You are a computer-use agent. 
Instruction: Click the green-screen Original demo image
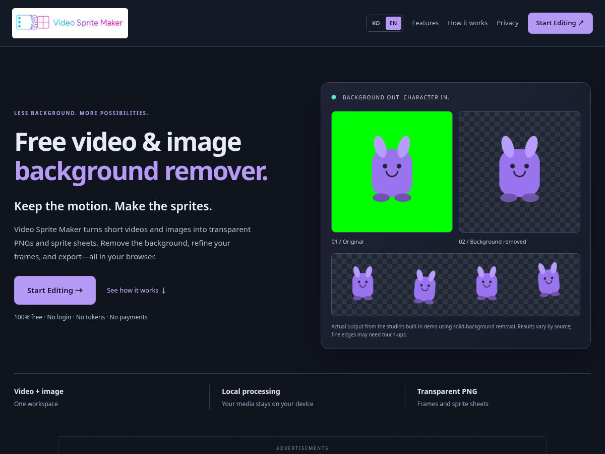392,172
